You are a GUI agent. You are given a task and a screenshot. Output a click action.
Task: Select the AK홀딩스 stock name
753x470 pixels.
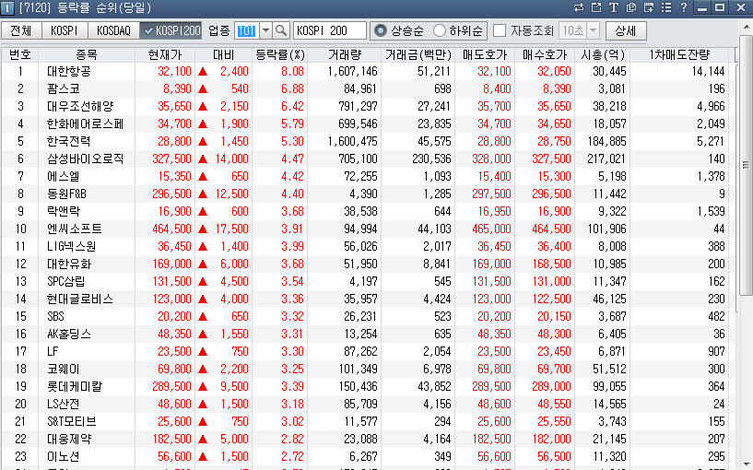[69, 335]
